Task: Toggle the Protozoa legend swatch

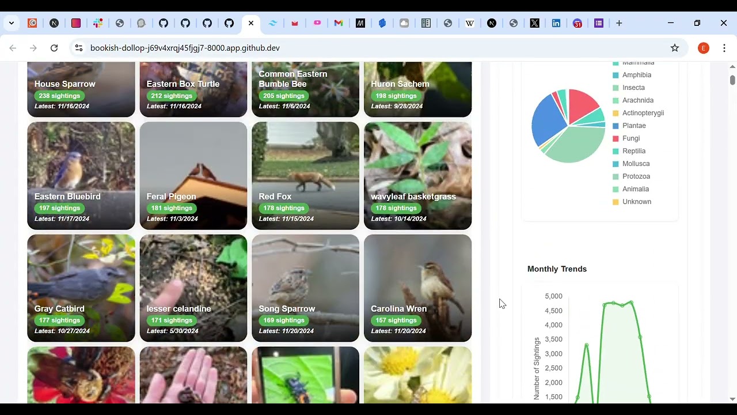Action: click(616, 176)
